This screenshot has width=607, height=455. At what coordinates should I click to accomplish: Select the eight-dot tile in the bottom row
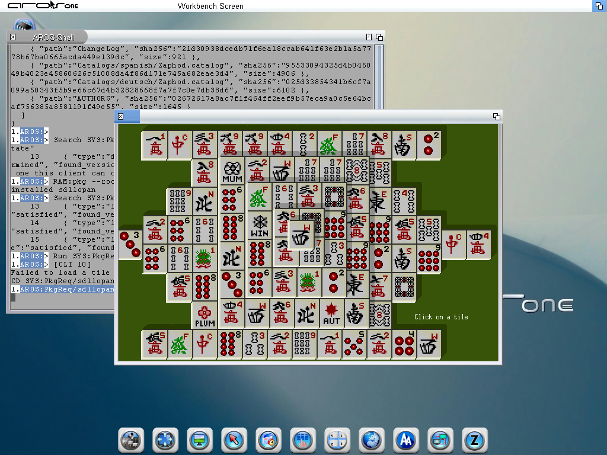(230, 345)
